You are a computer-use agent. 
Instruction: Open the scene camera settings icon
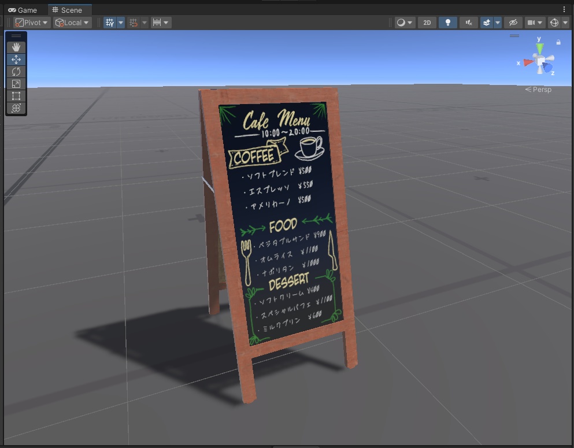[529, 23]
